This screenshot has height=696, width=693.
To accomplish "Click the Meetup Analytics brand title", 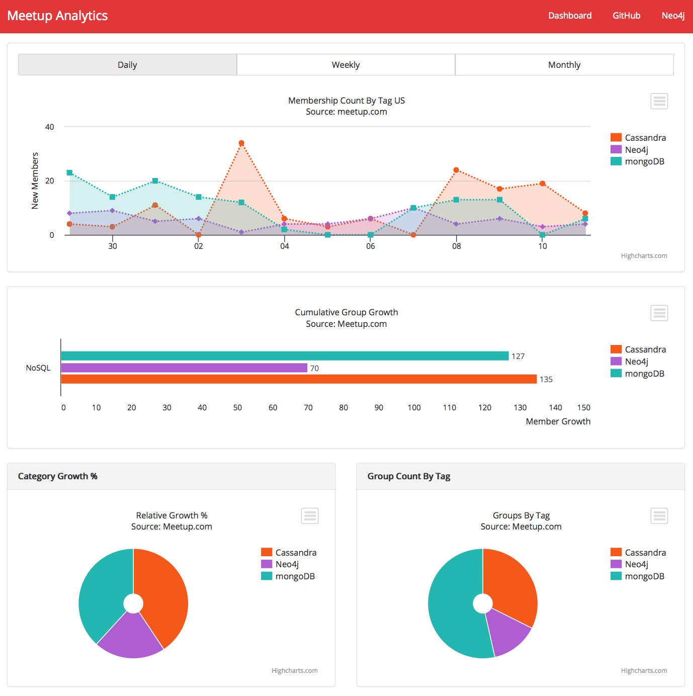I will [x=57, y=16].
